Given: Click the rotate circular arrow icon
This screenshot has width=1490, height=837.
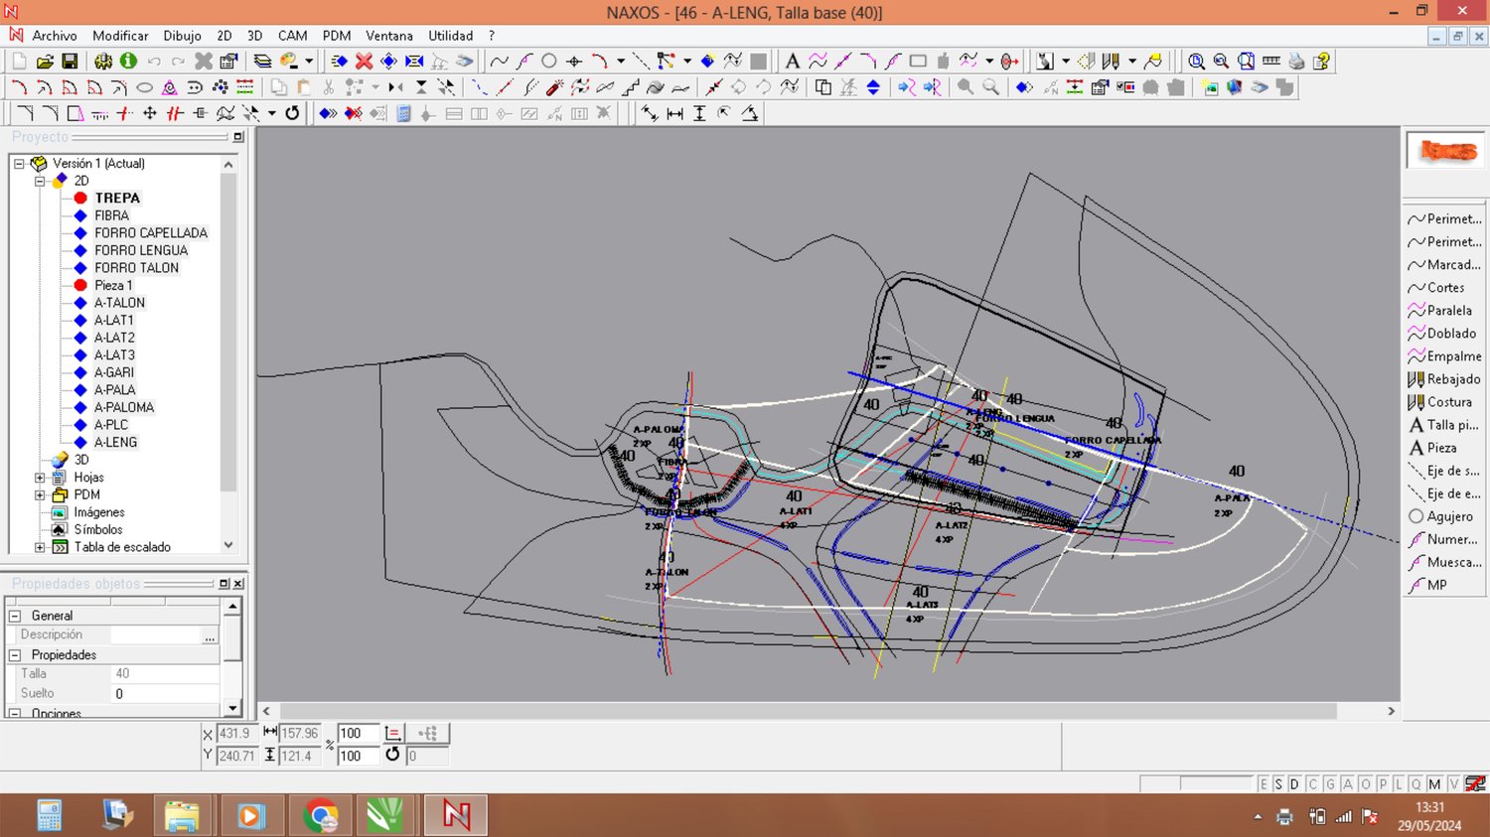Looking at the screenshot, I should (x=292, y=113).
